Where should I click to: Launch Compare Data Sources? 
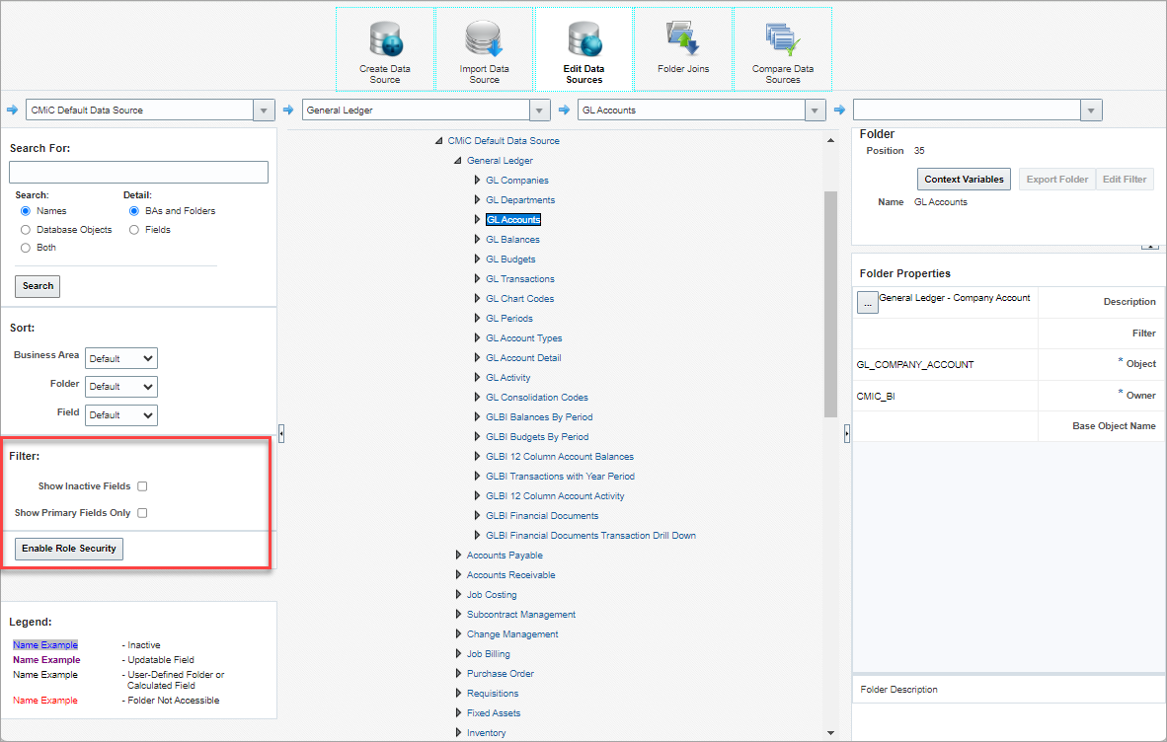(783, 49)
